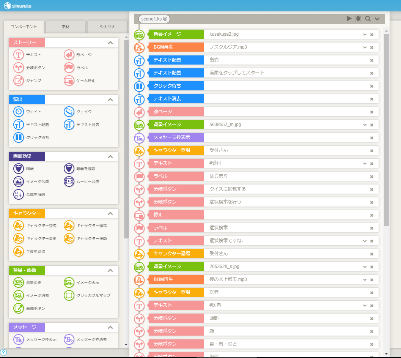Delete the クリック待ち scenario row
Screen dimensions: 401x358
pyautogui.click(x=372, y=86)
